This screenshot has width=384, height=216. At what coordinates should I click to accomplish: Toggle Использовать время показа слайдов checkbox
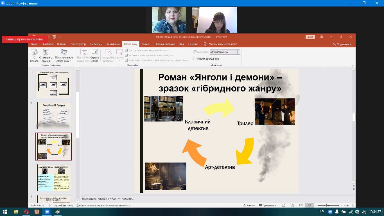127,55
